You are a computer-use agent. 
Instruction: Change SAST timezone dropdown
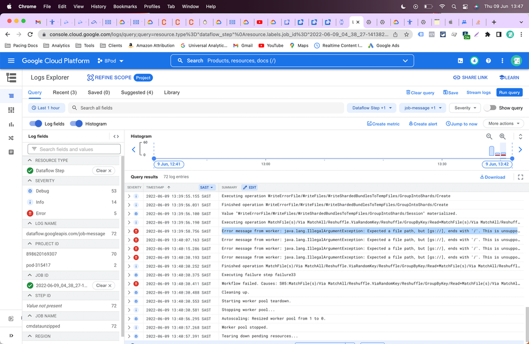tap(207, 187)
